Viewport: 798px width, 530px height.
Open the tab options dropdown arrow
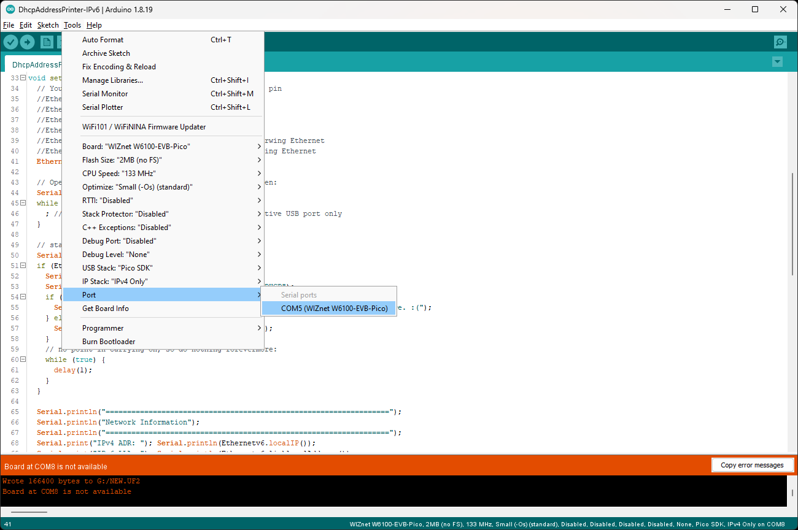[778, 62]
